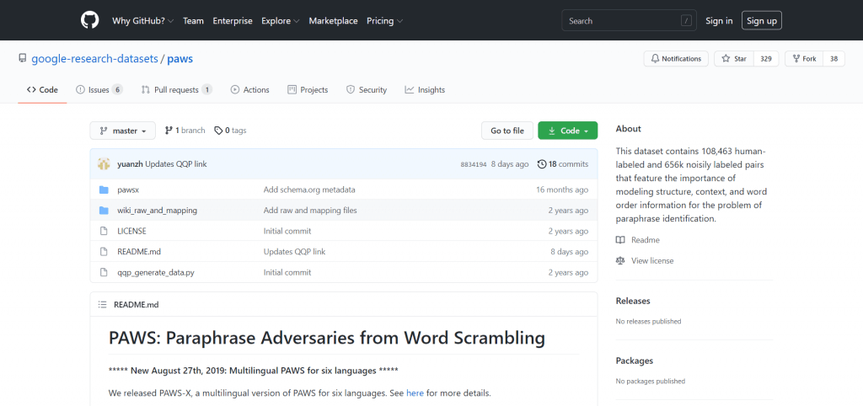Open the paws repository name link

[180, 58]
